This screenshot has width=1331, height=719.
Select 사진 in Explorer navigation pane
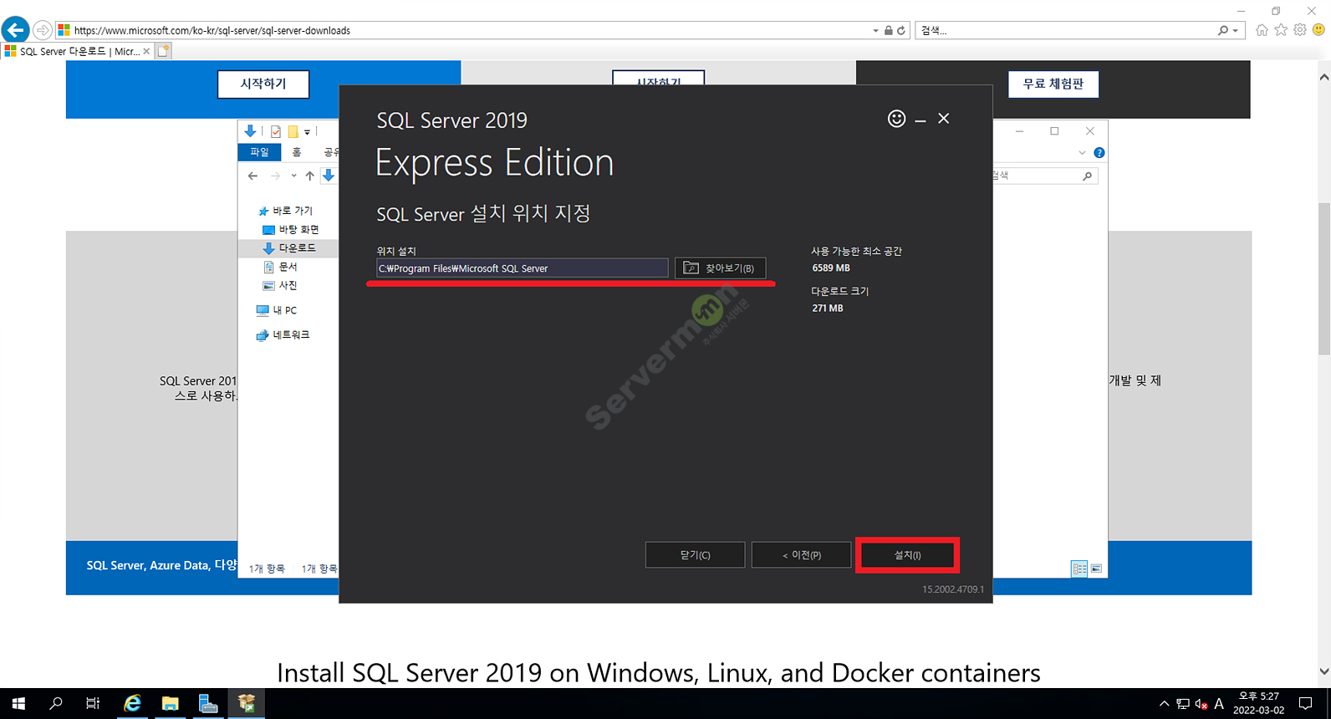click(x=281, y=285)
